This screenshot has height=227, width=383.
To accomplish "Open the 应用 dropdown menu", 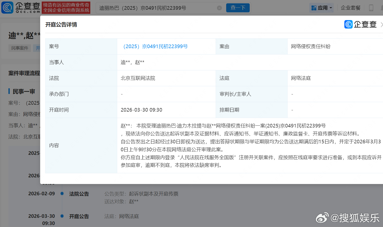I will pyautogui.click(x=323, y=8).
